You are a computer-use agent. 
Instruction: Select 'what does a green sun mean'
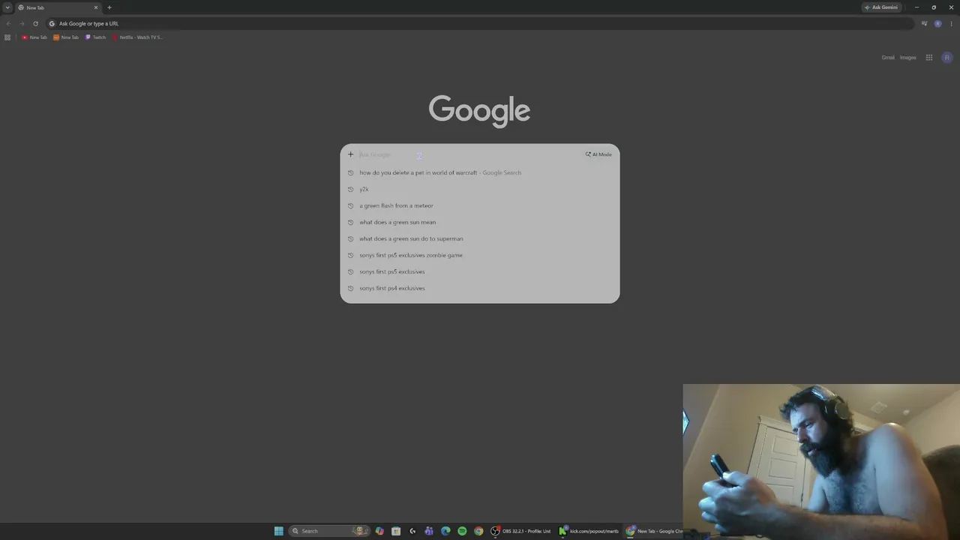[480, 222]
